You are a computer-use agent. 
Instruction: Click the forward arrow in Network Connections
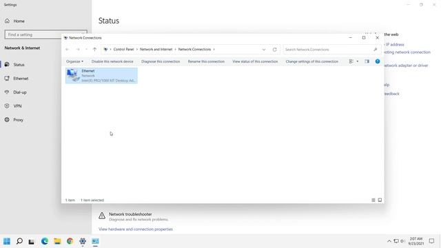coord(78,50)
